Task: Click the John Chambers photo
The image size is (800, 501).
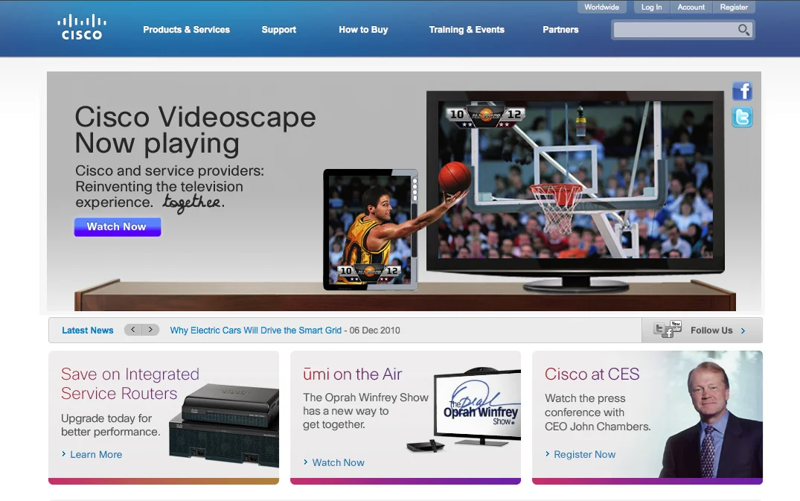Action: [x=711, y=419]
